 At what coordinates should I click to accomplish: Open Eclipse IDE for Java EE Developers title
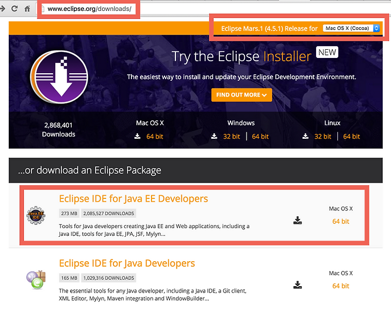[134, 198]
